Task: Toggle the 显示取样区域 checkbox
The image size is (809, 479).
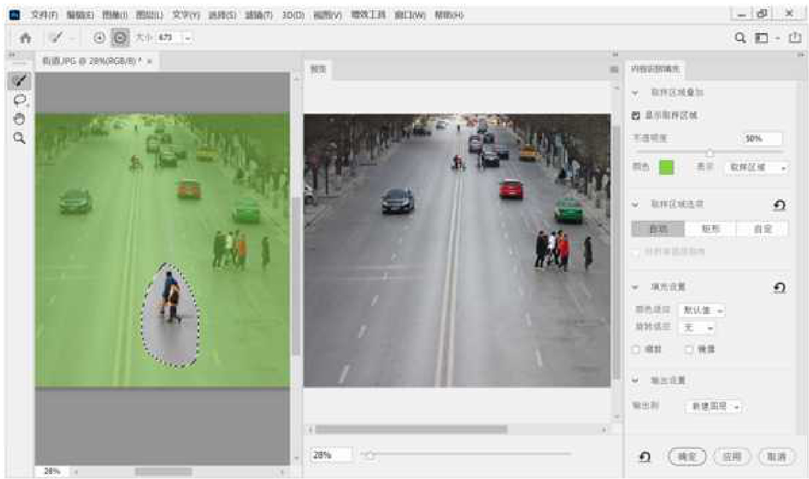Action: click(636, 115)
